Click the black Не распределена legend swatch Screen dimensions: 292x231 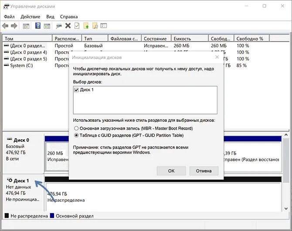point(7,216)
